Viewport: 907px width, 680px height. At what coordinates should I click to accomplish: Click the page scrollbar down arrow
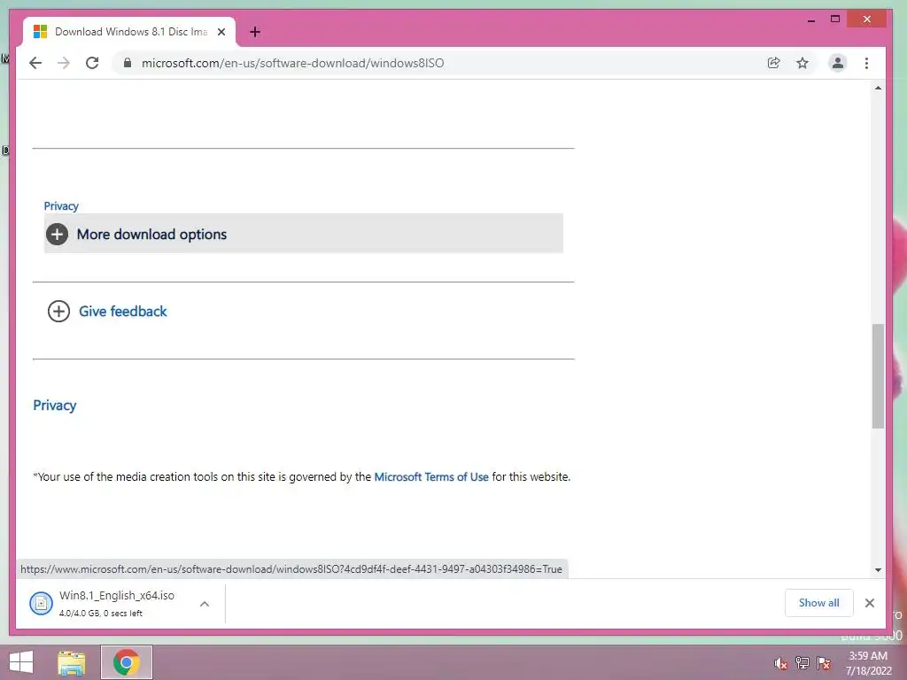[x=878, y=569]
